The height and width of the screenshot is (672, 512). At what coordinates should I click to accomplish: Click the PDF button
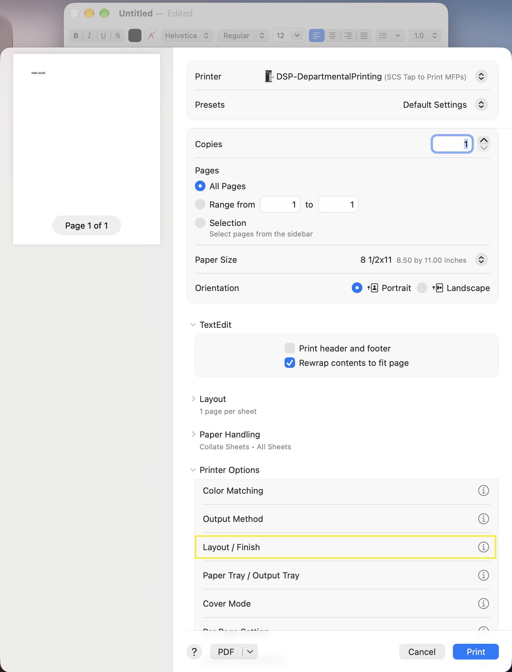point(226,652)
